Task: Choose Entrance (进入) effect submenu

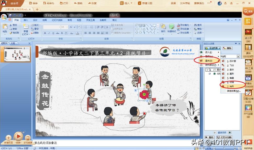Action: [210, 52]
